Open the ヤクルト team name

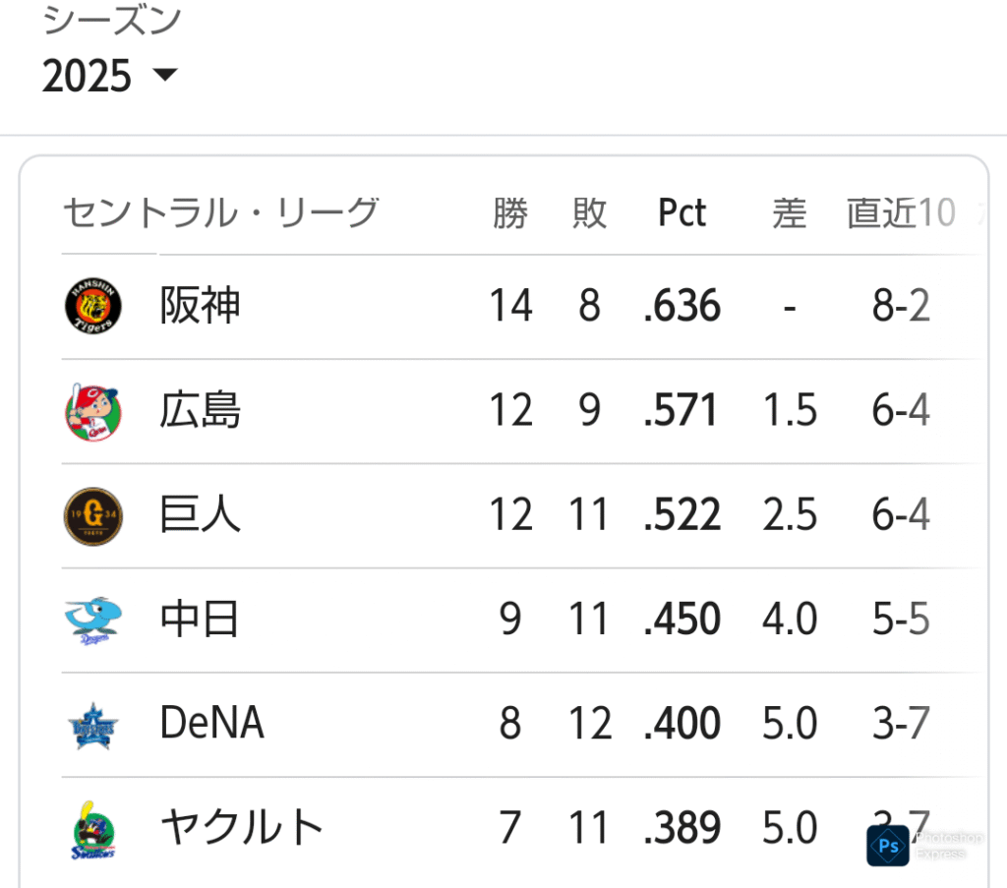242,828
